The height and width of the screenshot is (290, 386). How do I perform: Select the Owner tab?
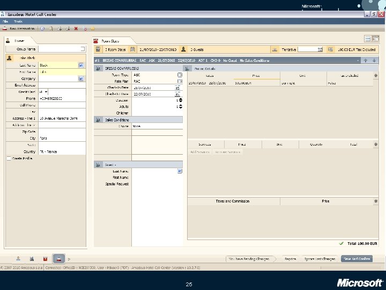(x=19, y=41)
